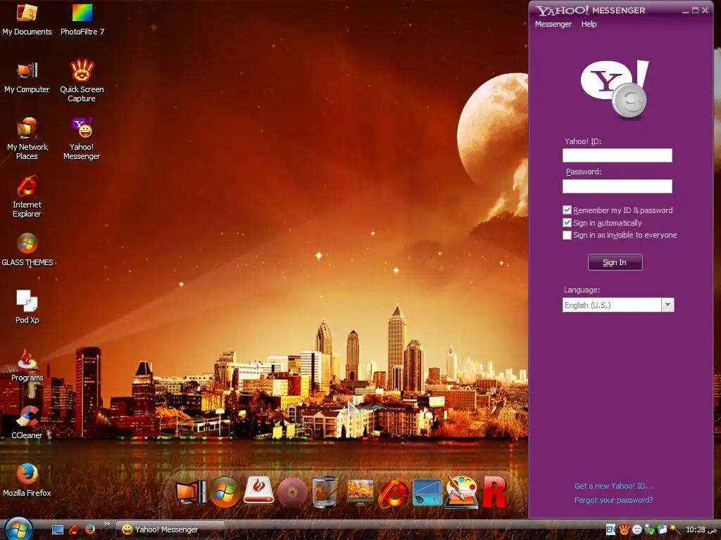Open the Internet Explorer desktop icon

pos(27,197)
